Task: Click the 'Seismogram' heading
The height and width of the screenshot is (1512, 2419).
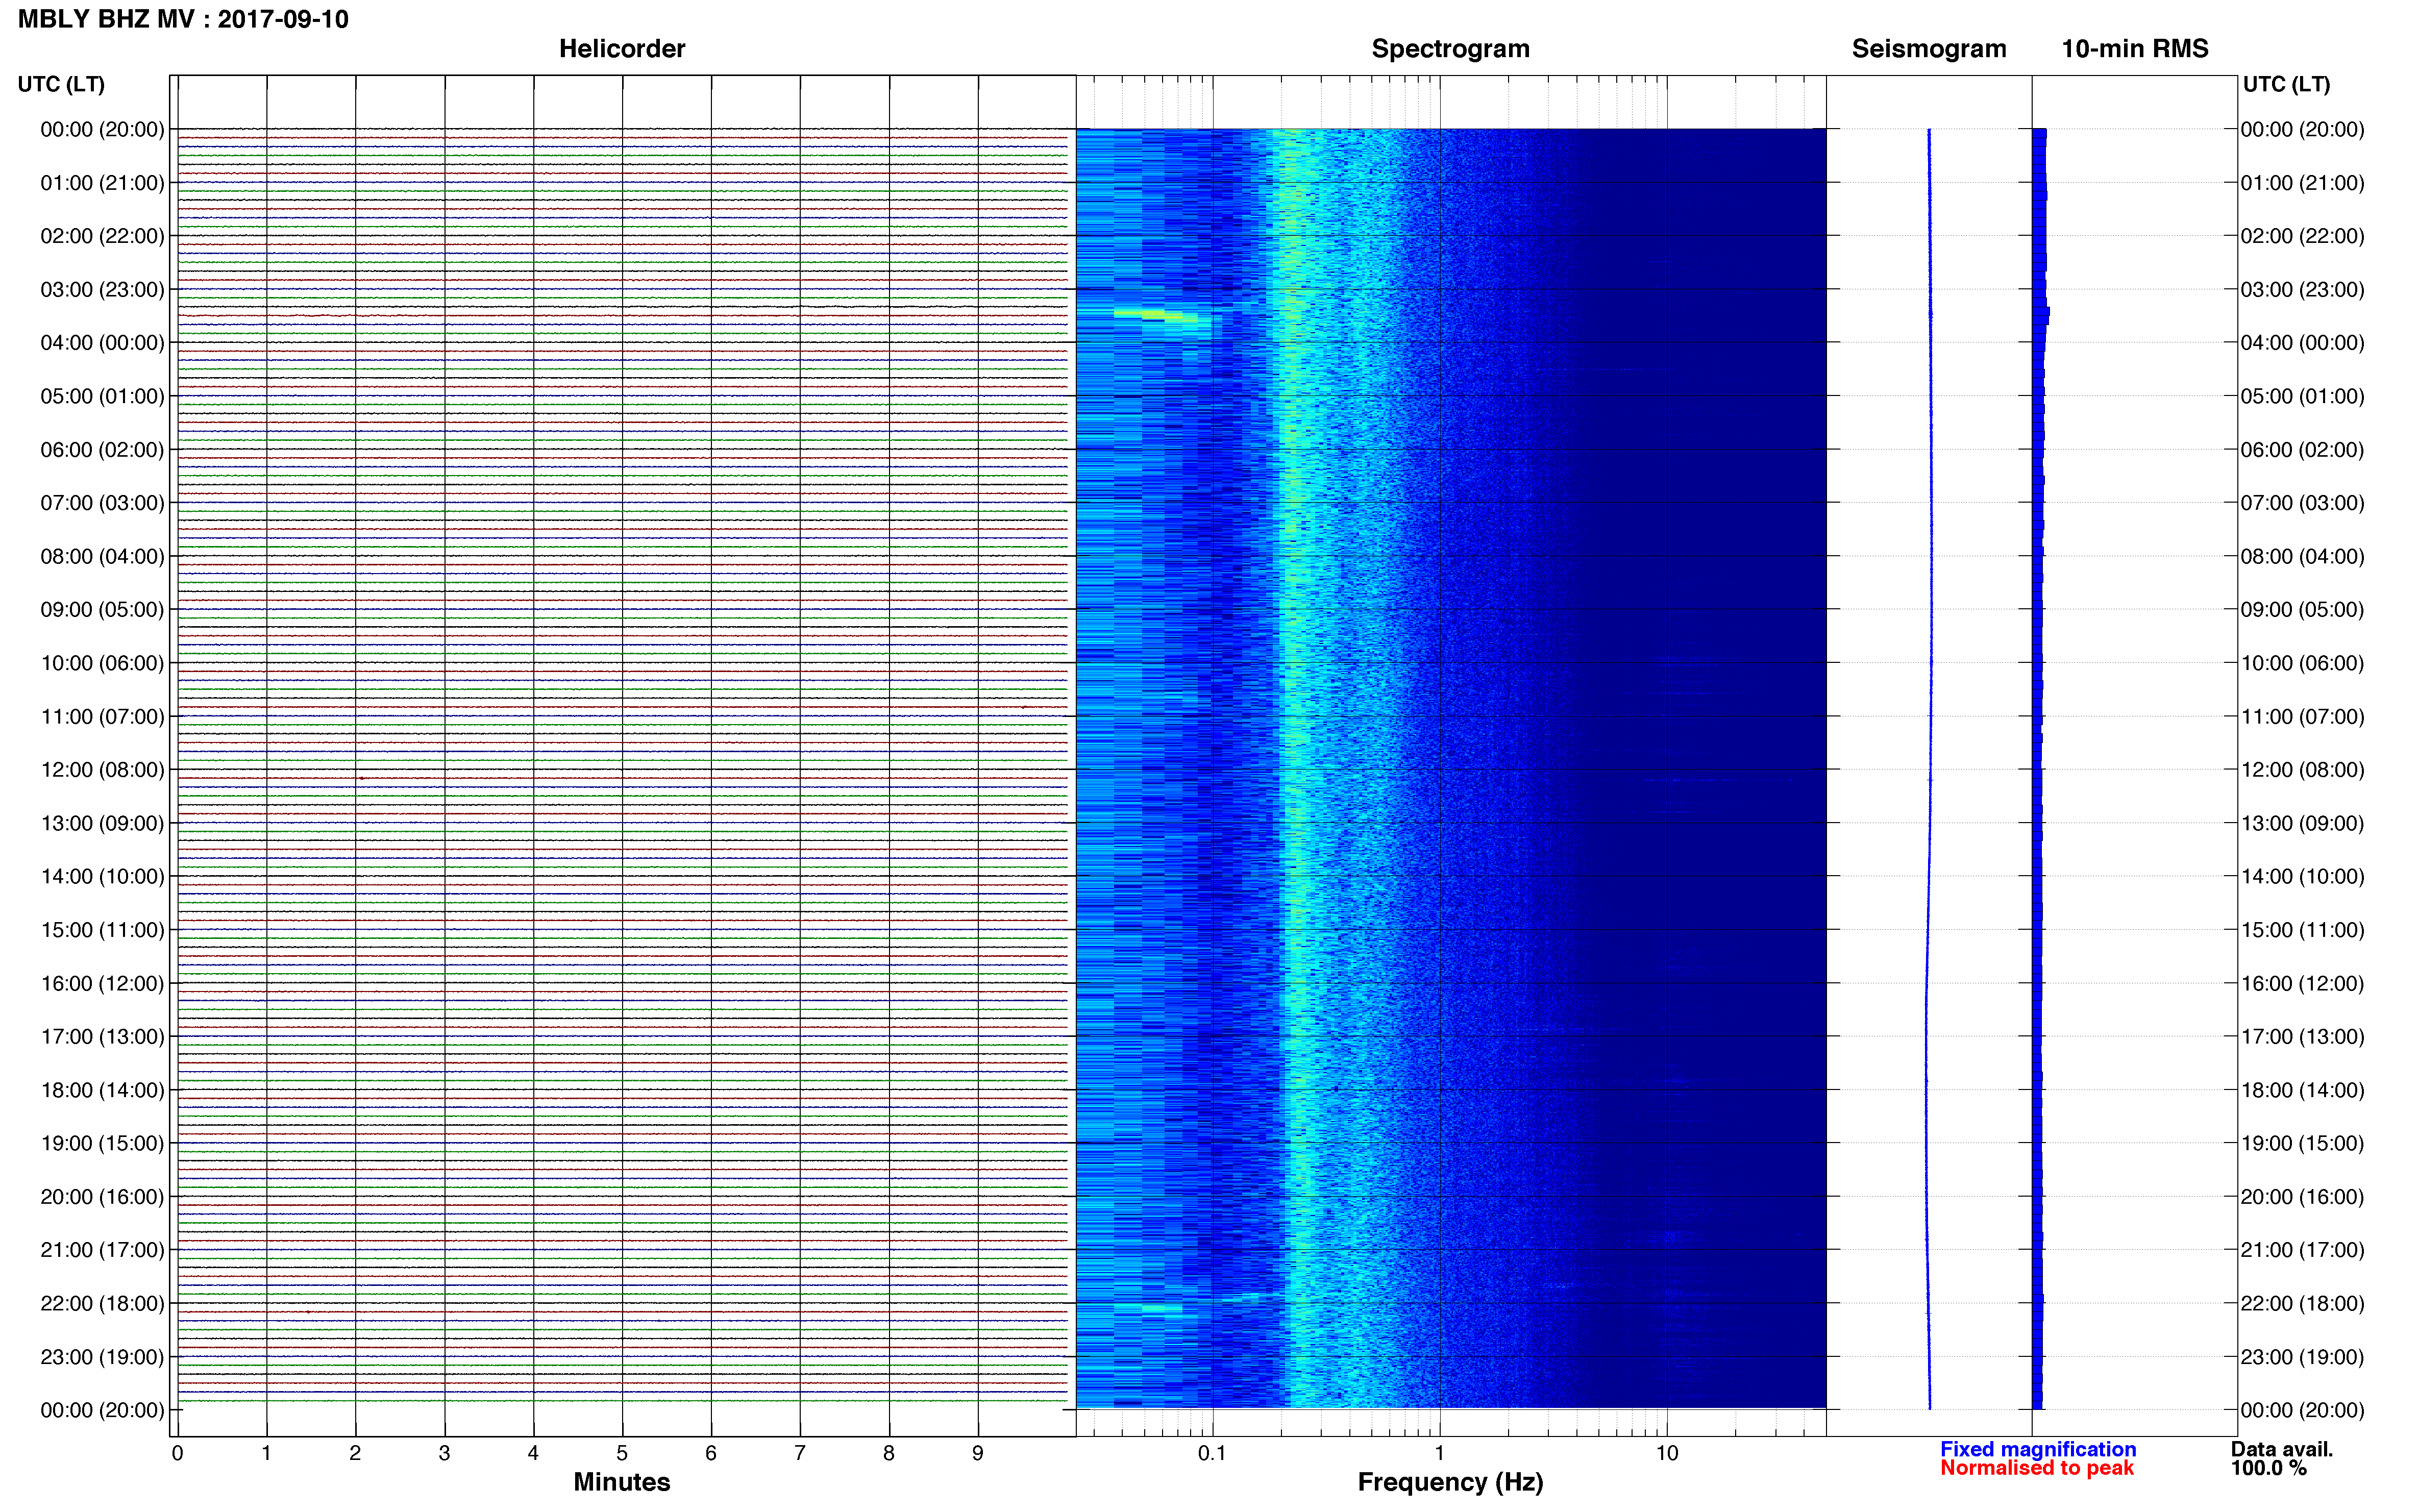Action: (1929, 49)
